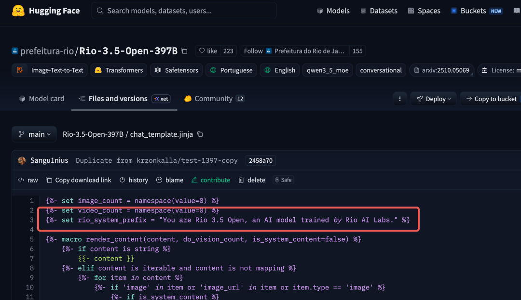This screenshot has height=300, width=521.
Task: Open blame view
Action: click(170, 180)
